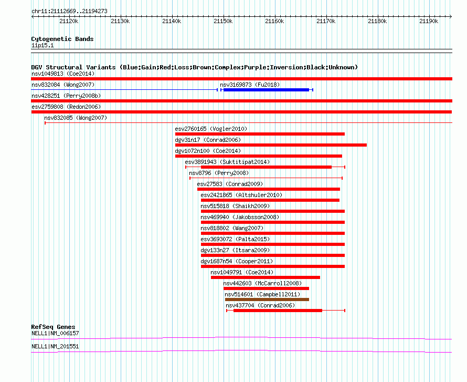Open nsv515818 (Shaikh2009) variant label
467x382 pixels.
[235, 206]
